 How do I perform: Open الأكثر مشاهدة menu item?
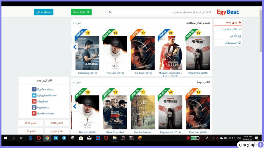[x=228, y=29]
